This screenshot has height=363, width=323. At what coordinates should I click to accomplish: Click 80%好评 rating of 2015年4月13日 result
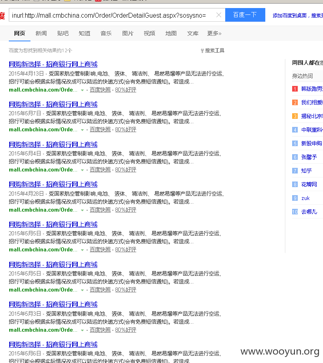click(126, 90)
